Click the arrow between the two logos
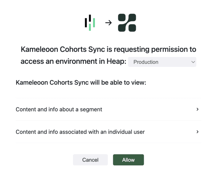 click(x=108, y=23)
